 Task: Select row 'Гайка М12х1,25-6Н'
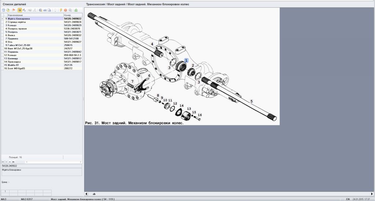(x=42, y=45)
